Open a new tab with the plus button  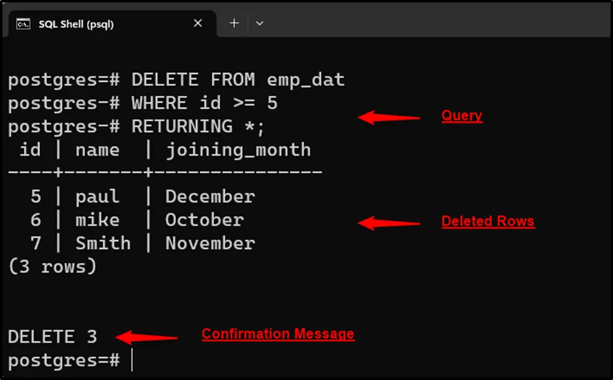tap(234, 24)
